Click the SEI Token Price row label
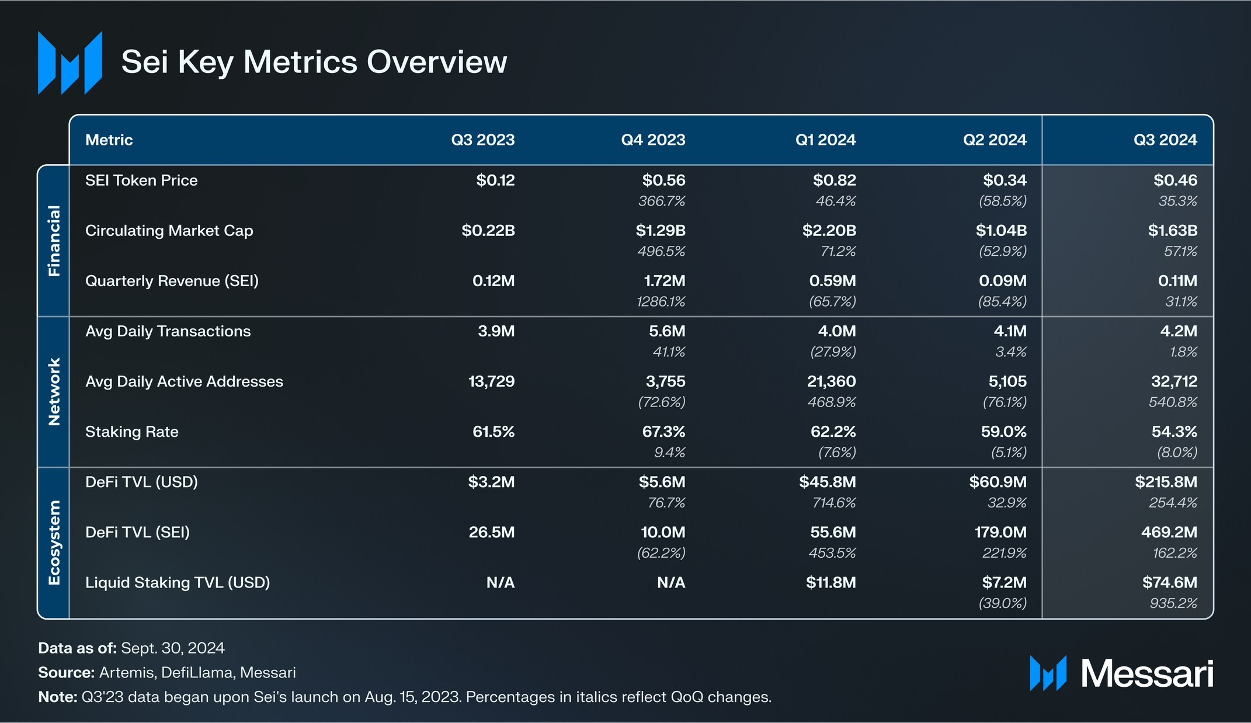Viewport: 1251px width, 723px height. coord(141,180)
